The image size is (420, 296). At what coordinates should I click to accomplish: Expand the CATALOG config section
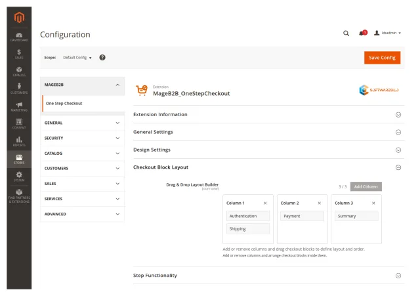pyautogui.click(x=82, y=154)
